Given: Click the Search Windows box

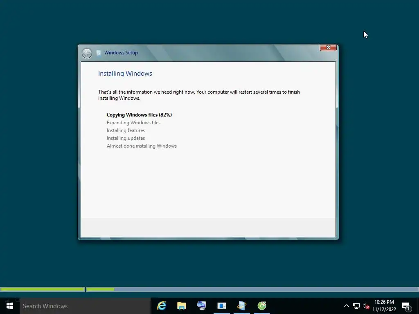Looking at the screenshot, I should coord(85,306).
